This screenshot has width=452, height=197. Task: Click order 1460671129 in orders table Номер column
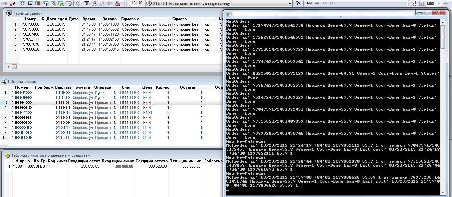point(22,113)
